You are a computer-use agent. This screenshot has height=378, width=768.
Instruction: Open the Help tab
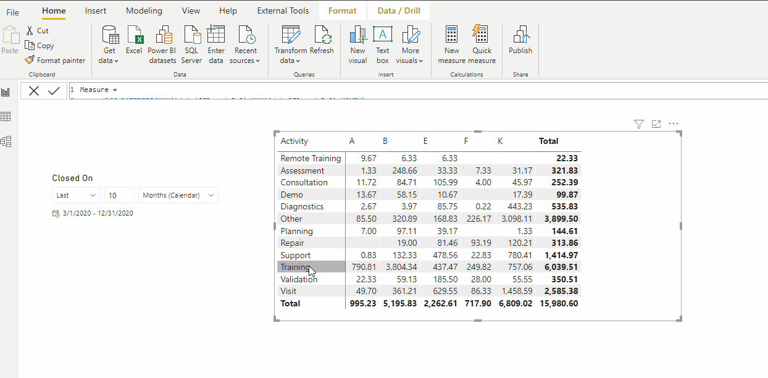(228, 10)
